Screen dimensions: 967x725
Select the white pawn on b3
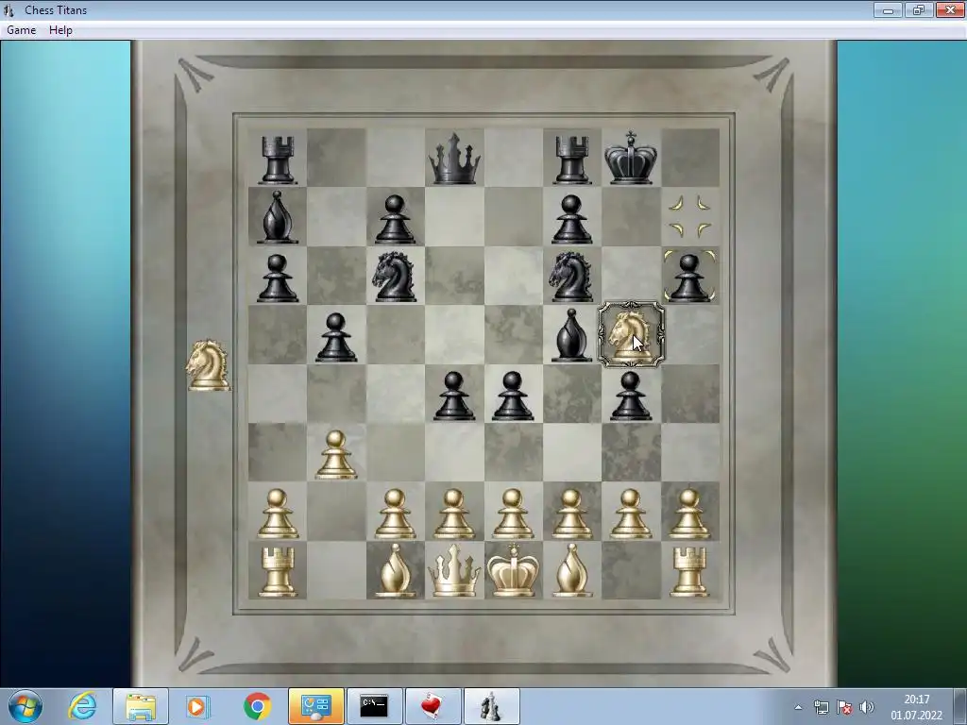click(x=336, y=454)
